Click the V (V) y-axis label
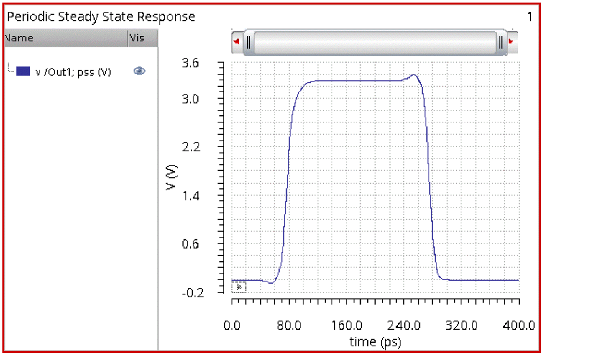Screen dimensions: 599x354 point(171,177)
